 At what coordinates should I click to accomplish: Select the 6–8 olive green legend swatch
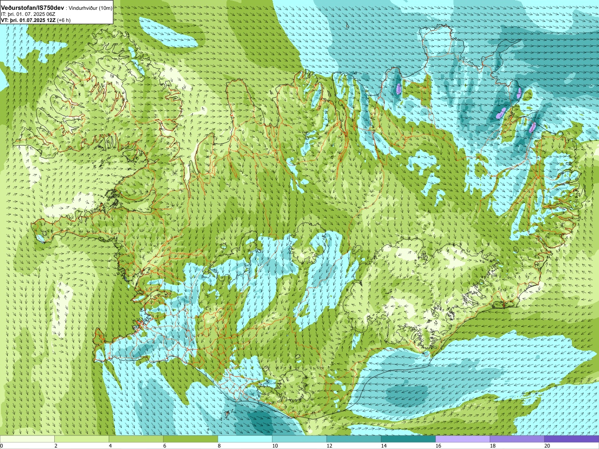190,439
